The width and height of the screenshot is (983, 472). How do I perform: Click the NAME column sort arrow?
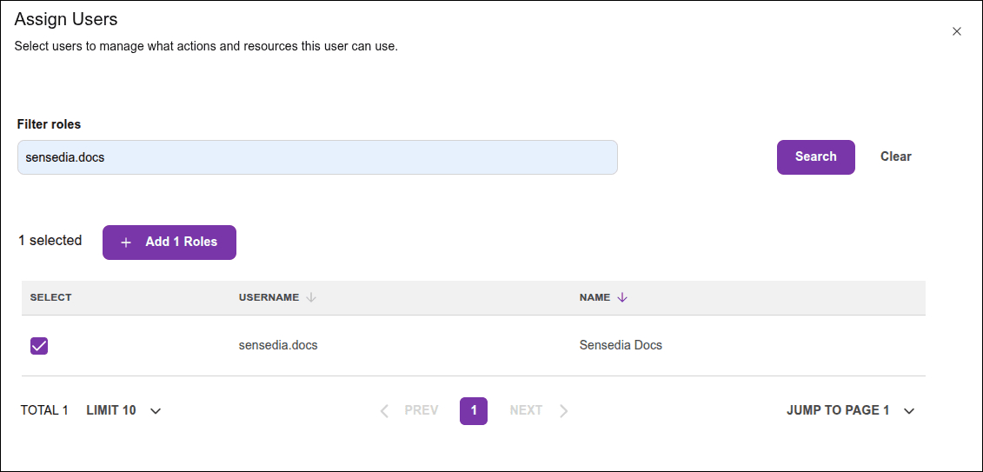pyautogui.click(x=622, y=297)
